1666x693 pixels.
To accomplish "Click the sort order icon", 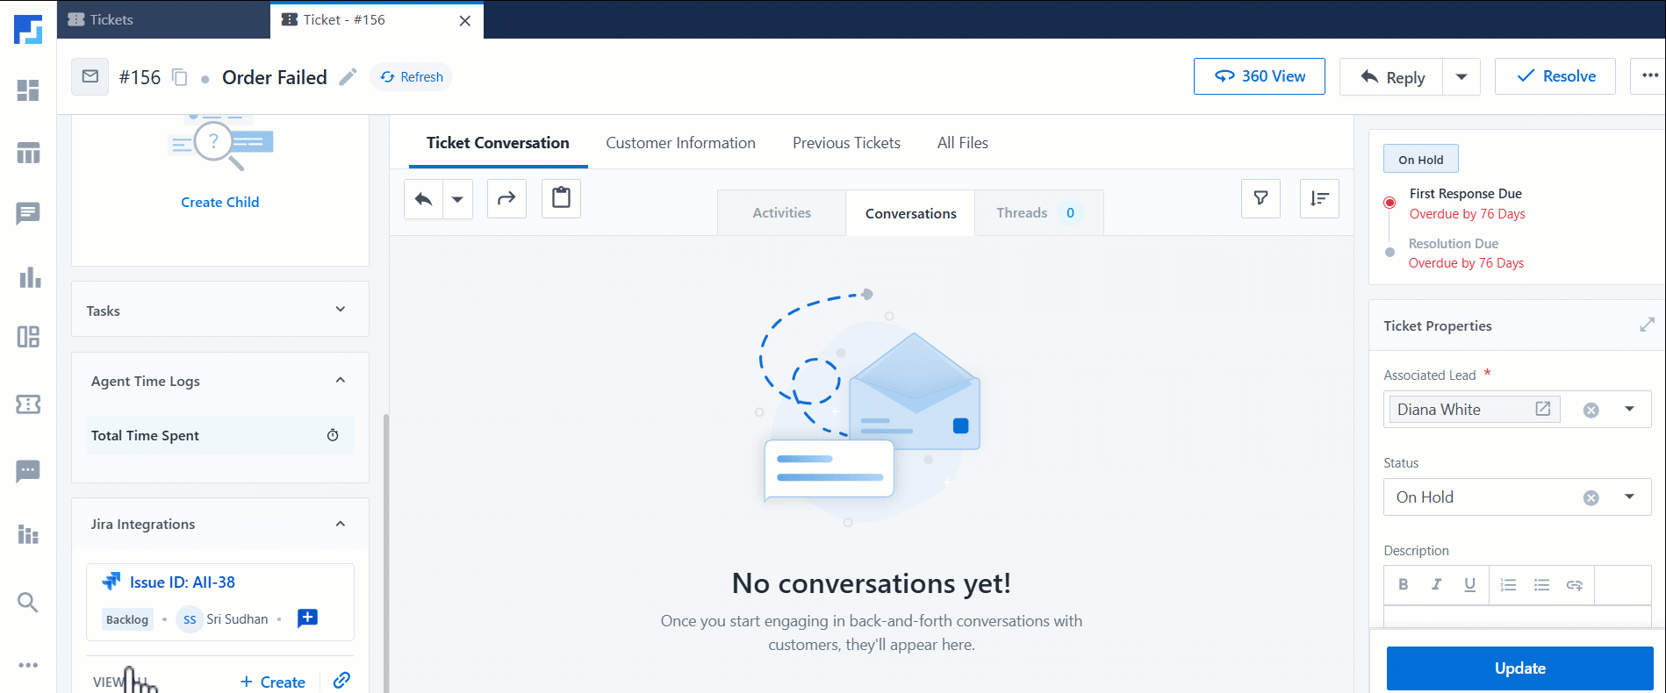I will (x=1318, y=199).
